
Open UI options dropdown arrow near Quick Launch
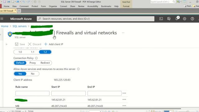pos(181,2)
